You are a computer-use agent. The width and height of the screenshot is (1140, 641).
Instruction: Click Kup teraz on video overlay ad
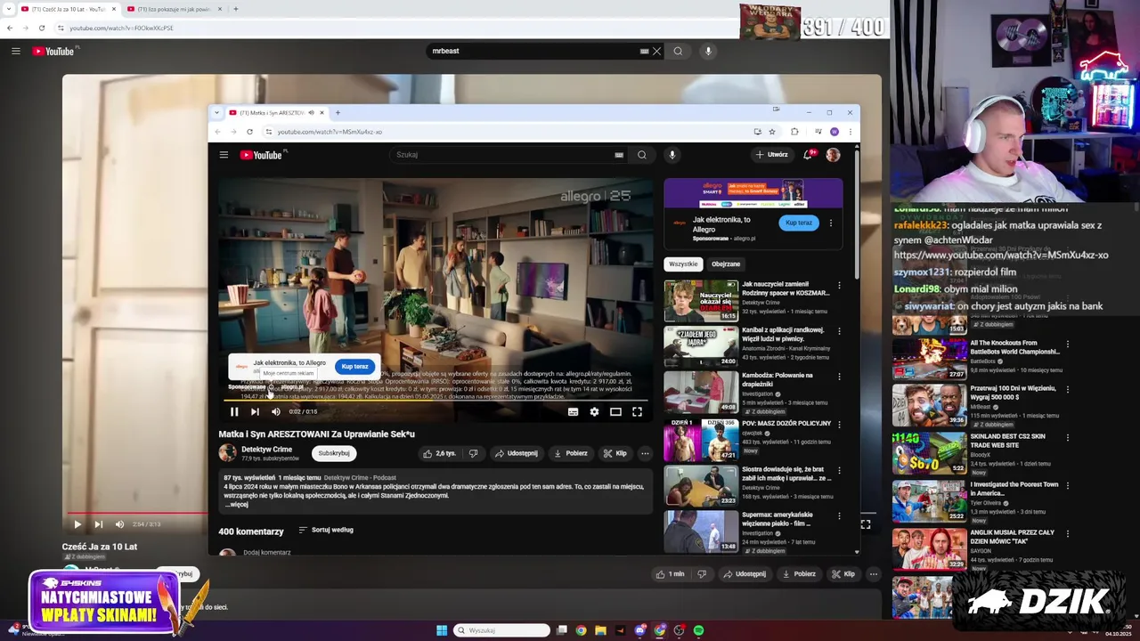point(354,367)
